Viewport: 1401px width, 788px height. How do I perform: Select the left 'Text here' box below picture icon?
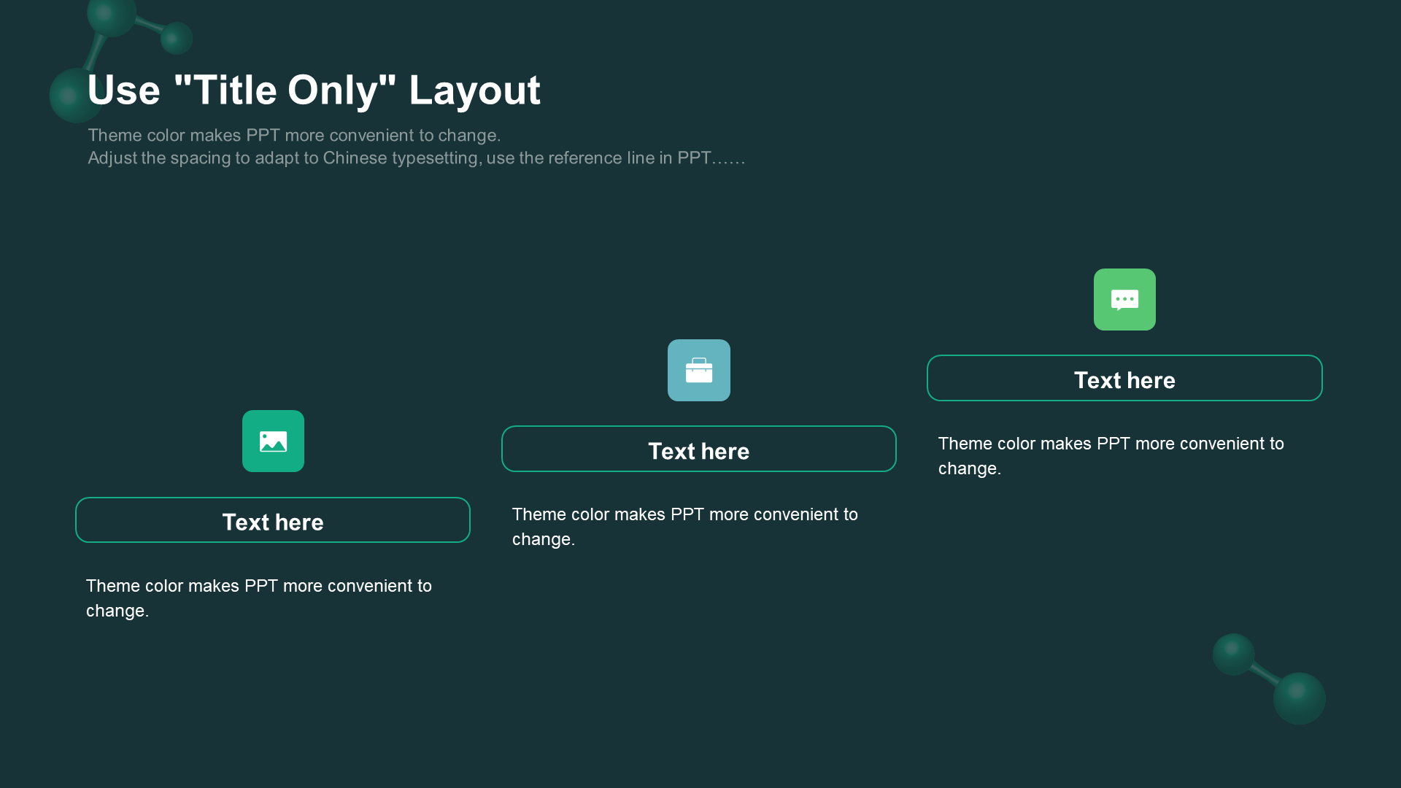pyautogui.click(x=273, y=520)
